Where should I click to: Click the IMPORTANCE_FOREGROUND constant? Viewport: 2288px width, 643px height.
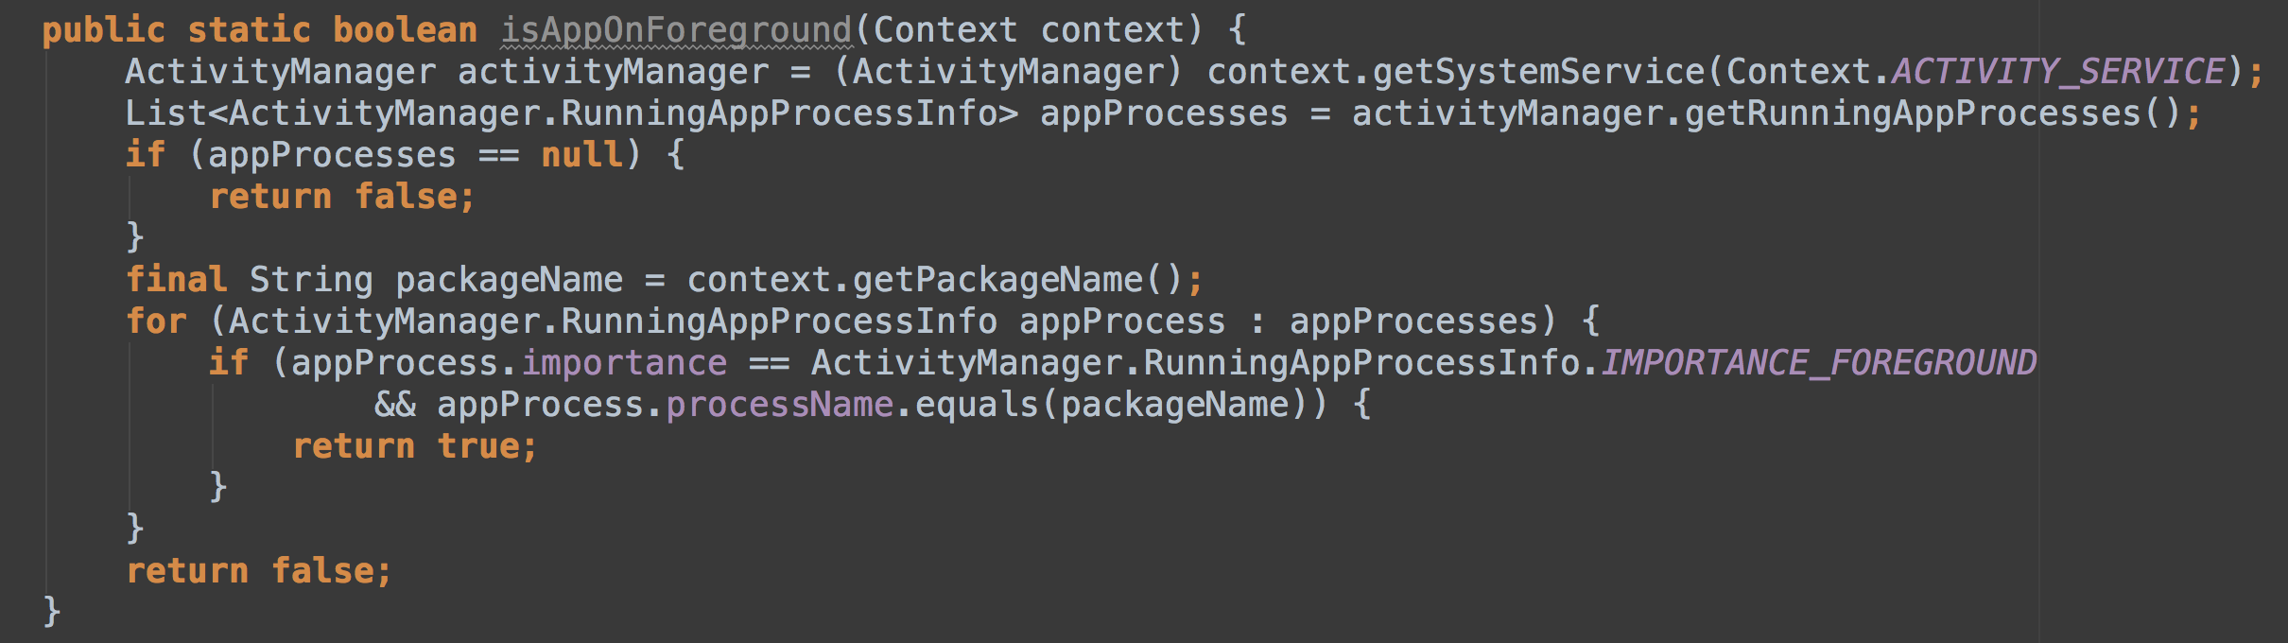[x=1818, y=363]
